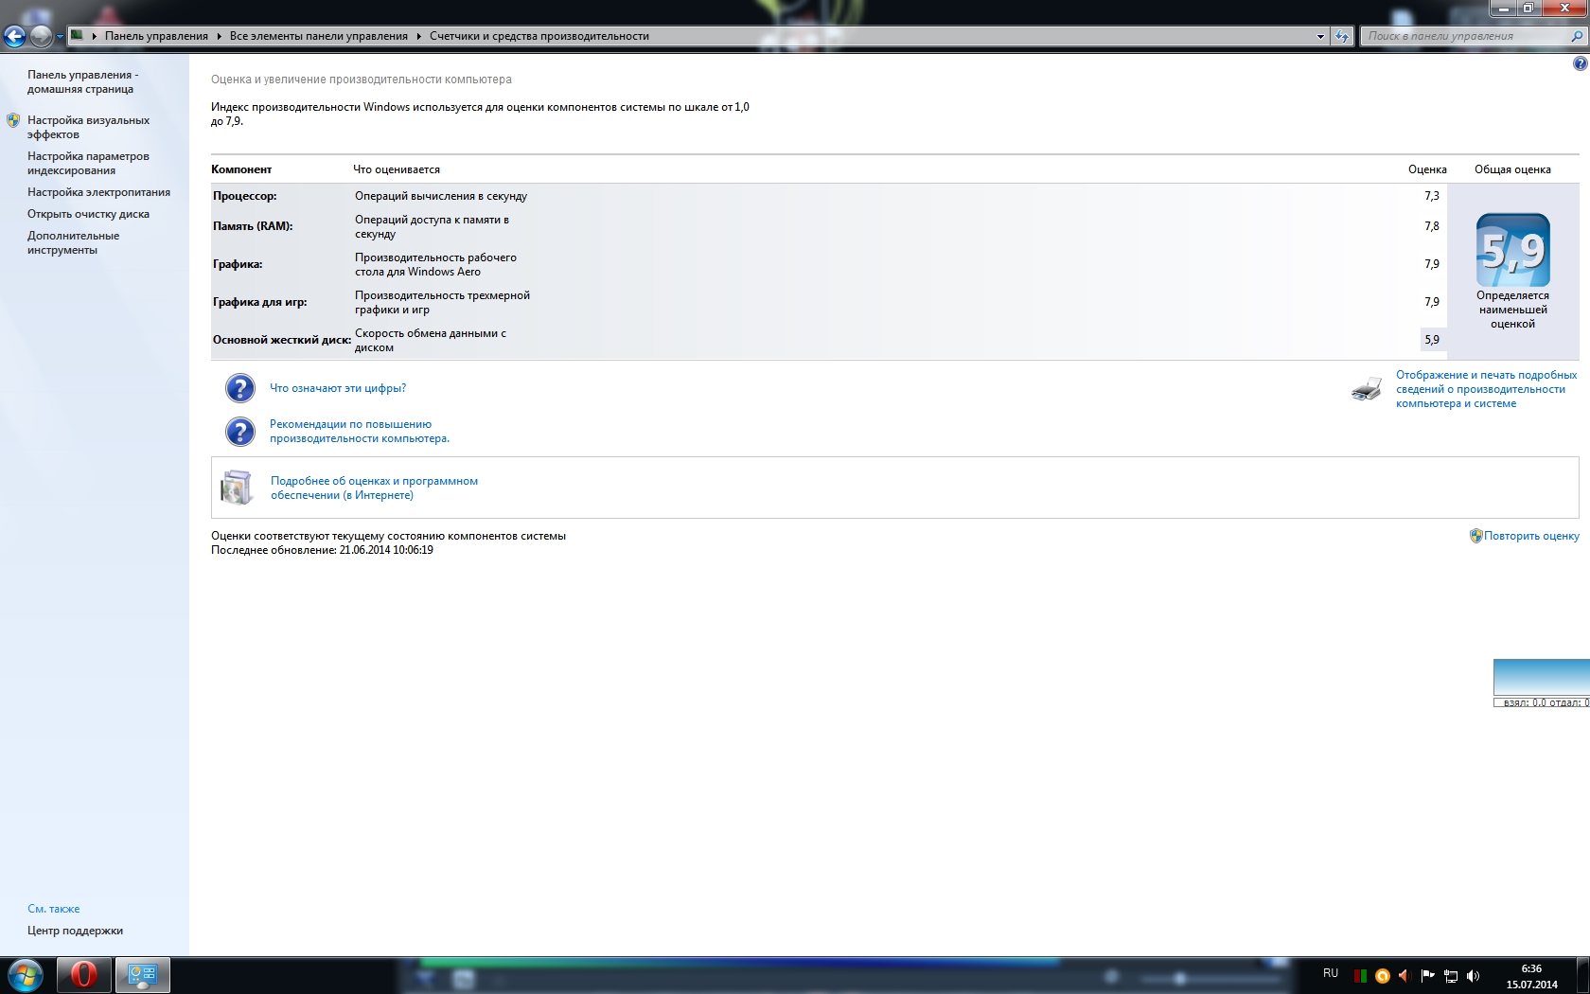Click the hard disk score value 5,9
The width and height of the screenshot is (1590, 994).
coord(1432,340)
